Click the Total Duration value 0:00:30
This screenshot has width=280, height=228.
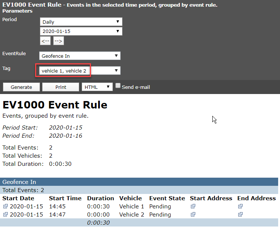coord(60,164)
